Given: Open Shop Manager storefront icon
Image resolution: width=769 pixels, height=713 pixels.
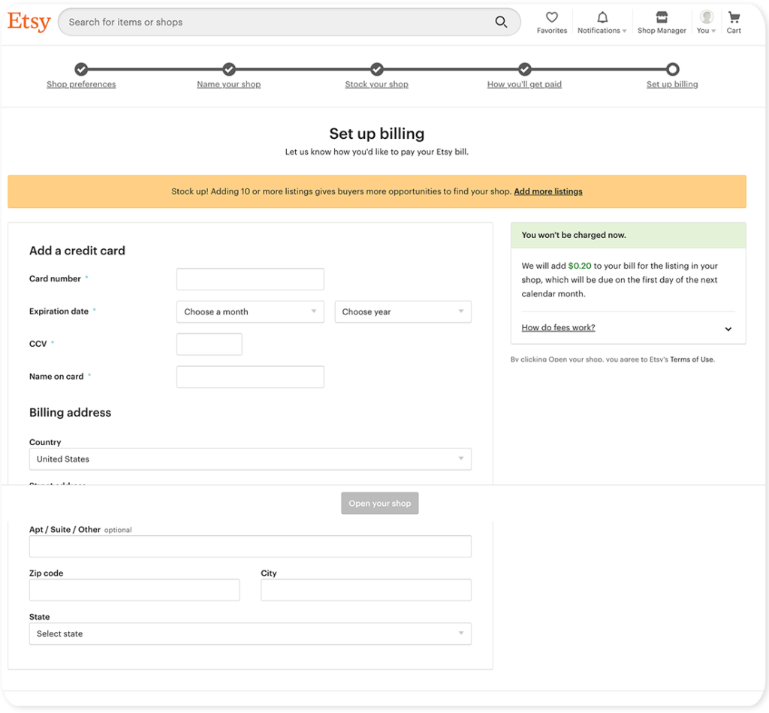Looking at the screenshot, I should point(662,17).
